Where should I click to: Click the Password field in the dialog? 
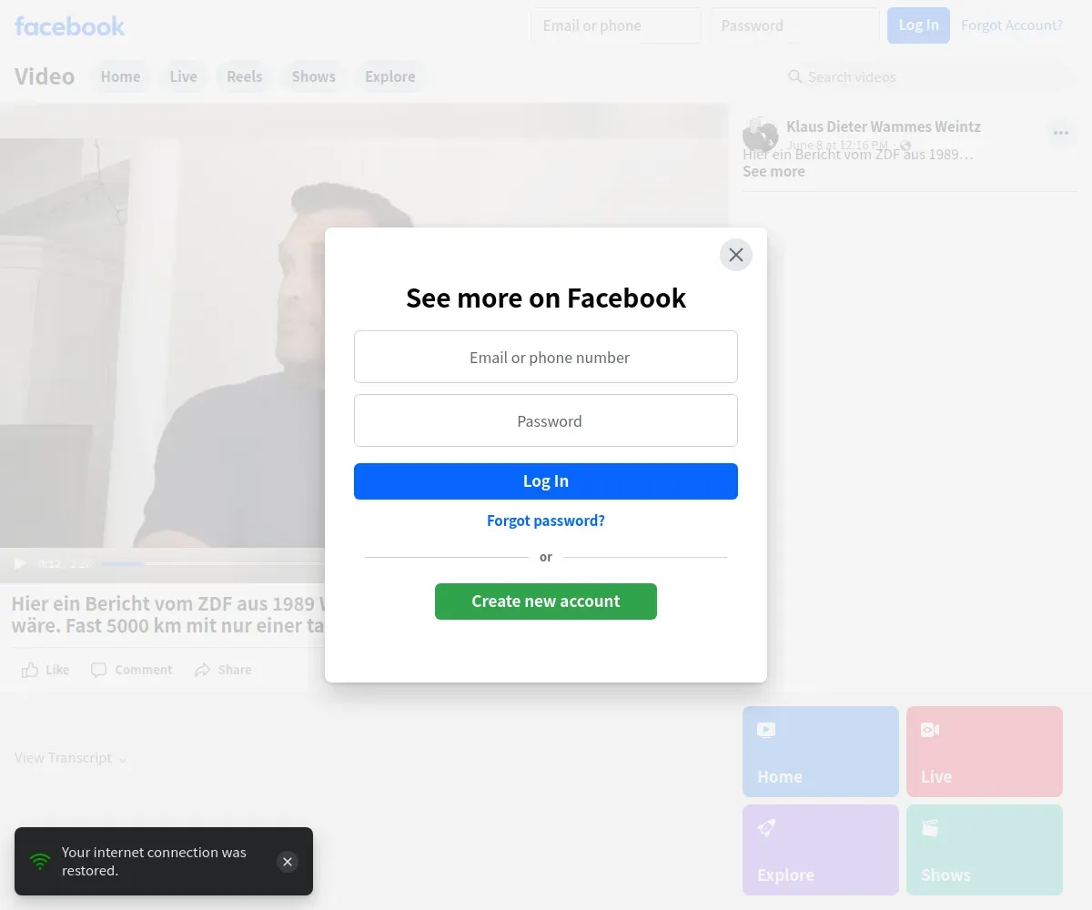(546, 420)
